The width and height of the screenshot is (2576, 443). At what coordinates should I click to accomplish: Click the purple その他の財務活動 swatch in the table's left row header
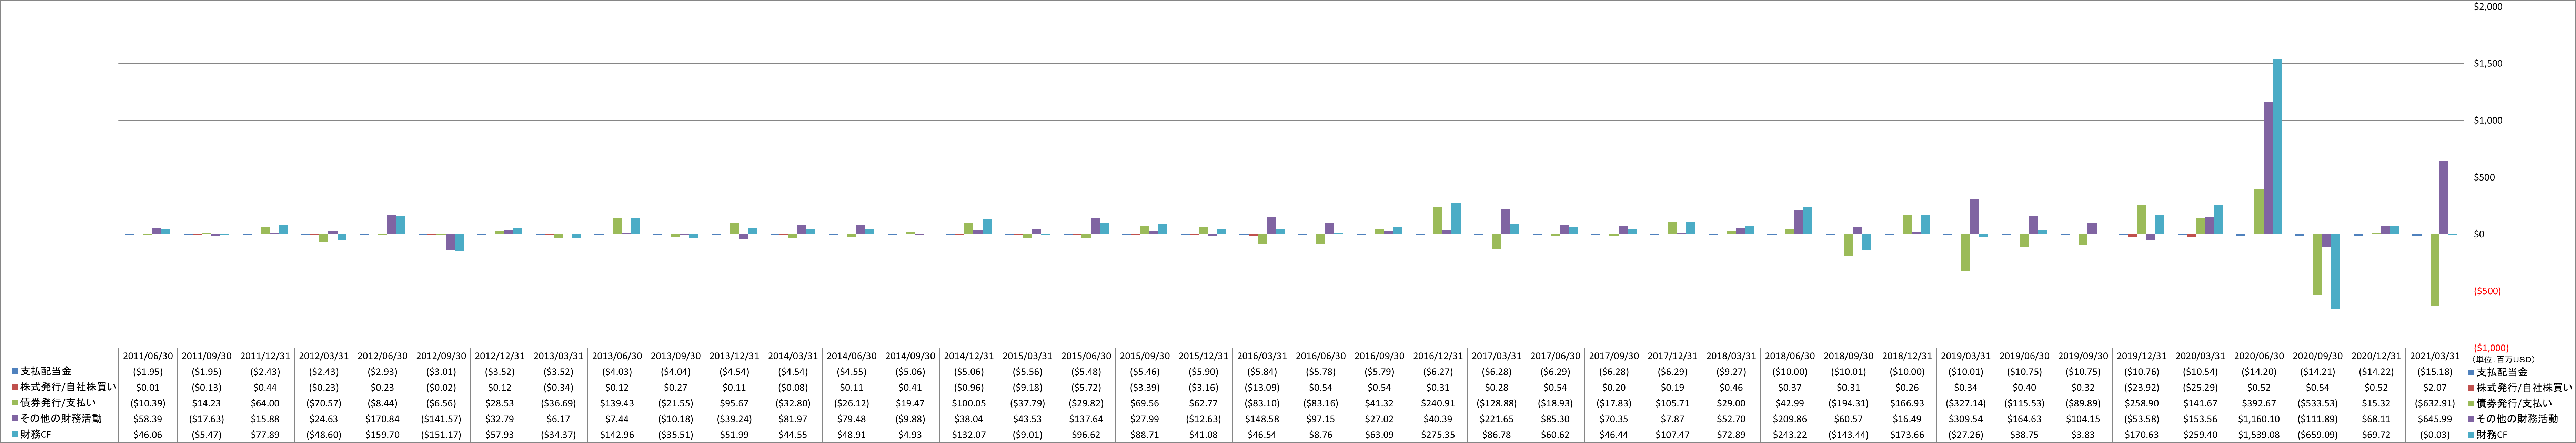[15, 419]
